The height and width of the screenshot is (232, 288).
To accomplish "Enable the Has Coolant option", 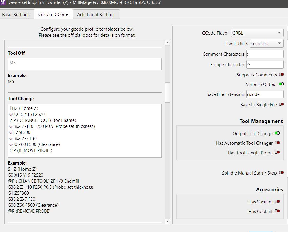I will coord(277,211).
